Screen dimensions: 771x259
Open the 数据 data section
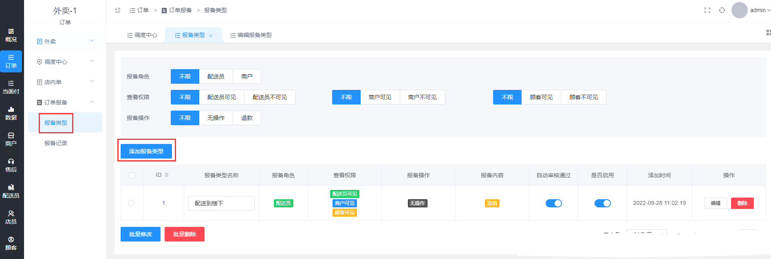coord(11,113)
